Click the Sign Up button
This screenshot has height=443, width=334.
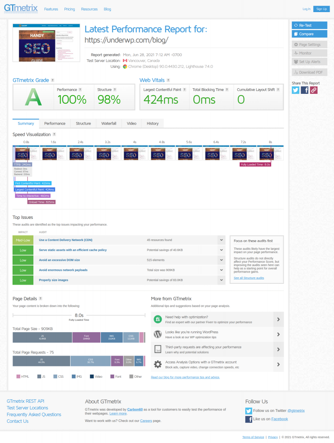point(321,9)
